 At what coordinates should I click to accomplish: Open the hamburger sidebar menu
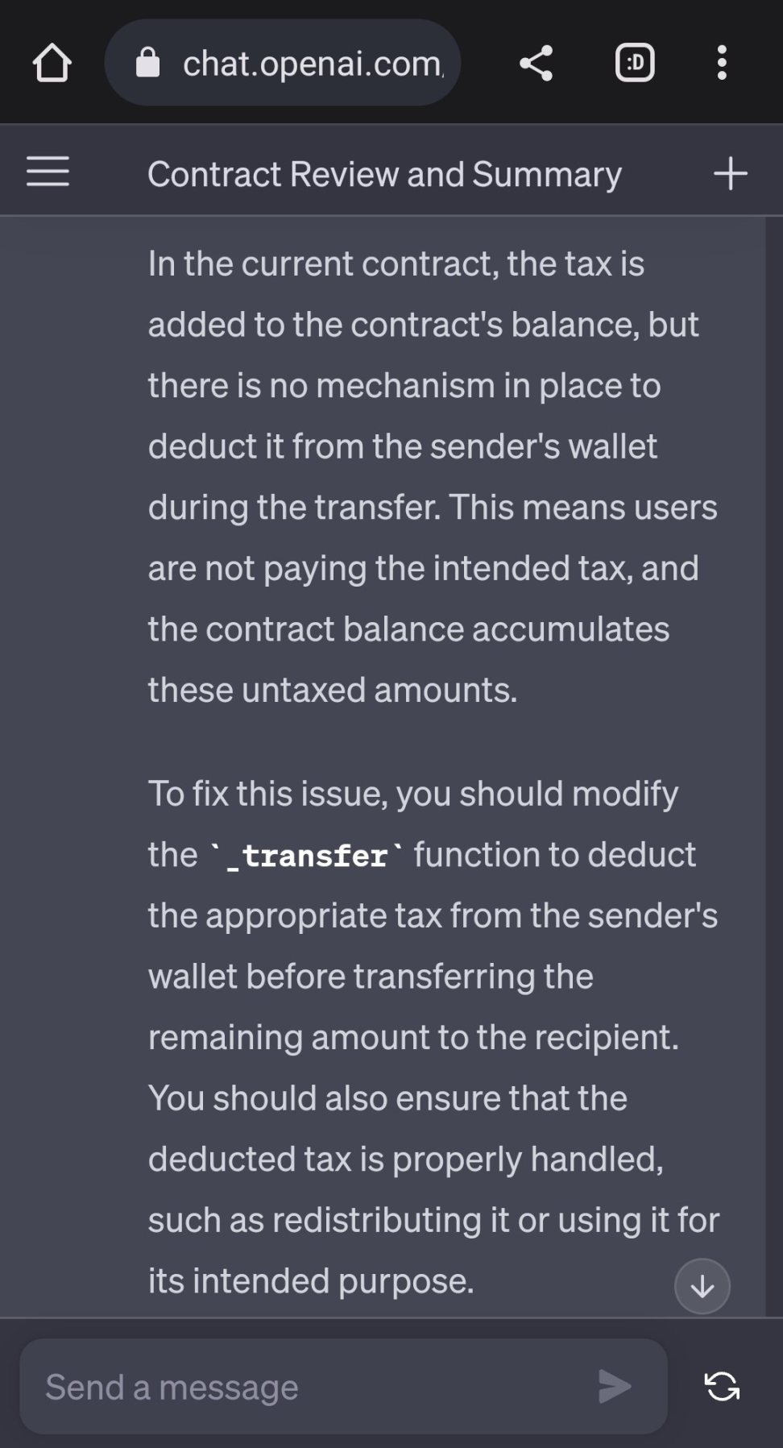coord(48,172)
